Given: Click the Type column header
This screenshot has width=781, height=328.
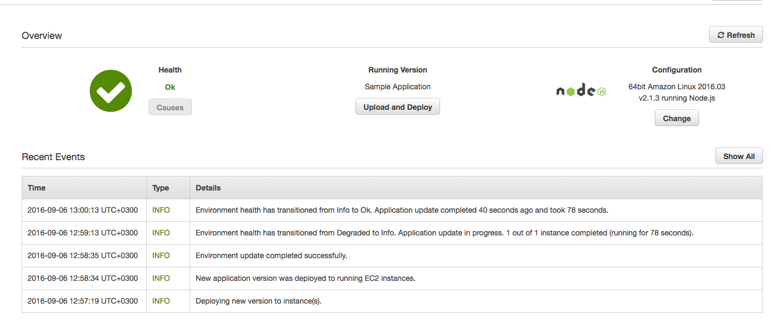Looking at the screenshot, I should pyautogui.click(x=160, y=188).
